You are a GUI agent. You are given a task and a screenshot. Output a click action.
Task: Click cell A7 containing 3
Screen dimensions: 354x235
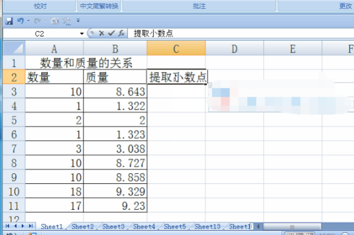click(54, 148)
